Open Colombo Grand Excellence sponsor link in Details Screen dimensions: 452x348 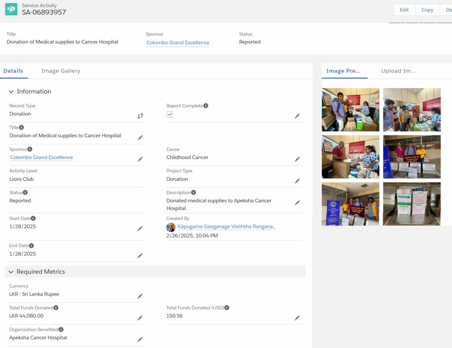click(x=41, y=157)
